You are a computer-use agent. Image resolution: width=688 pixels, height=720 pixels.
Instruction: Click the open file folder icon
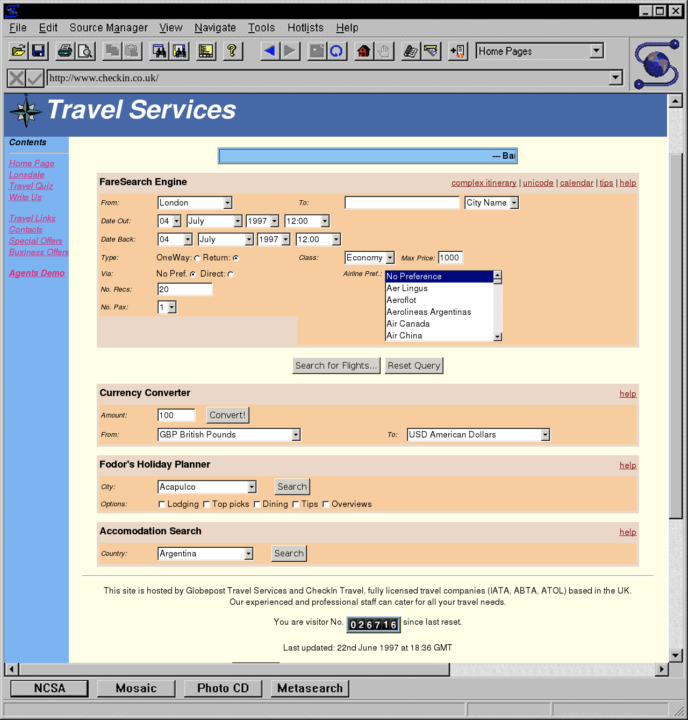pos(18,51)
